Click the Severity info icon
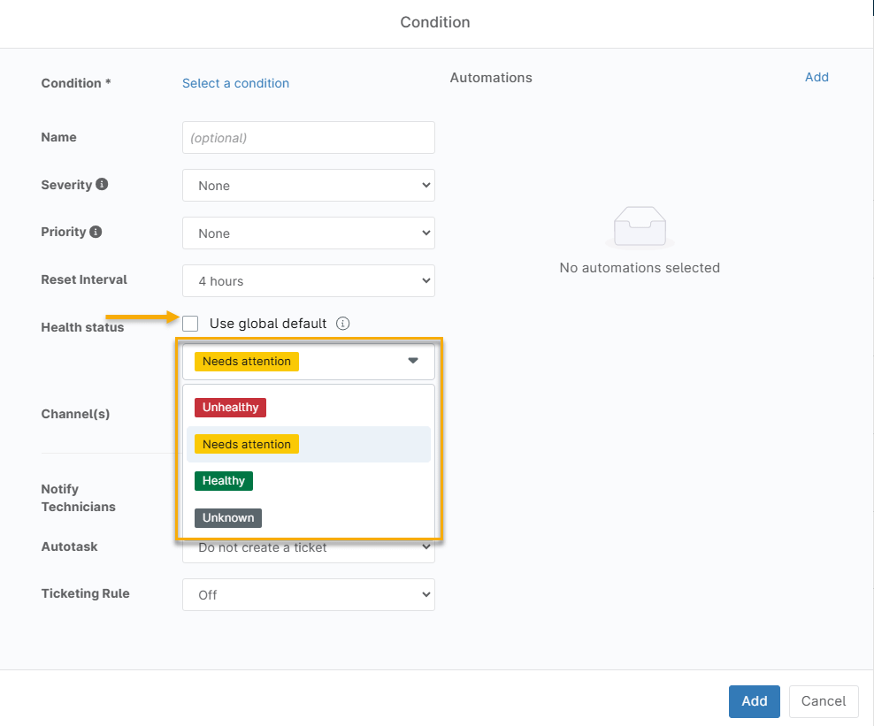Viewport: 874px width, 726px height. [102, 185]
